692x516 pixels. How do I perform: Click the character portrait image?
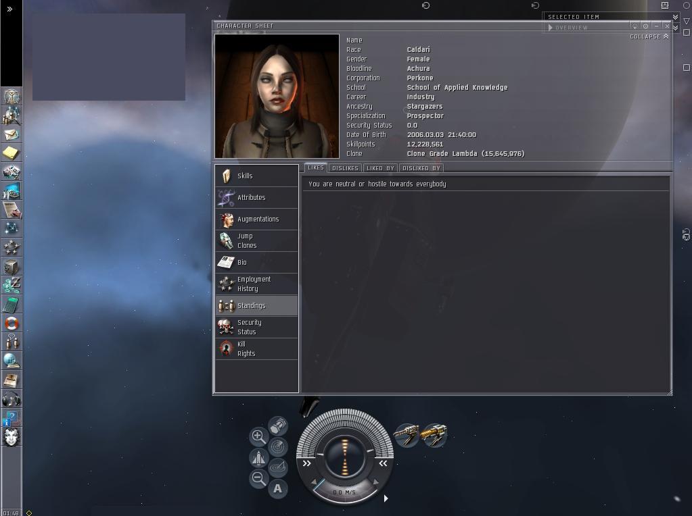[277, 96]
